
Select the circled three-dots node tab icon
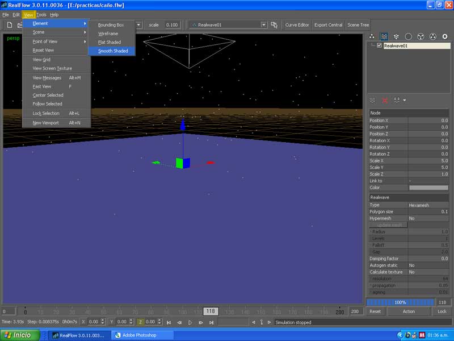click(432, 36)
